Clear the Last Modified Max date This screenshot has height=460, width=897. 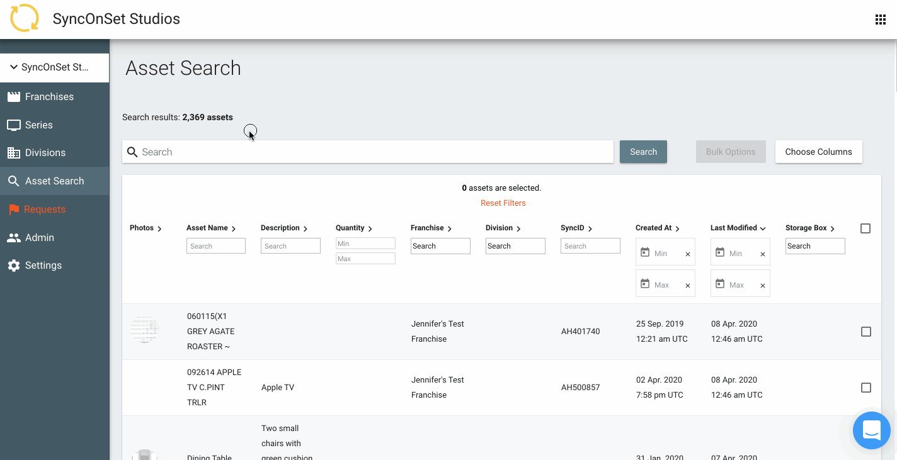763,286
